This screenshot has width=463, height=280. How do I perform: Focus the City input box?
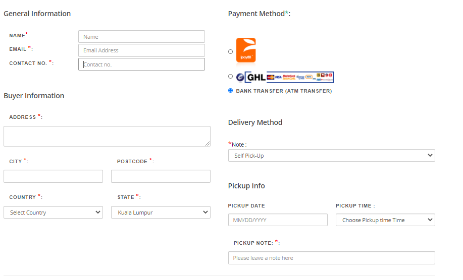53,176
